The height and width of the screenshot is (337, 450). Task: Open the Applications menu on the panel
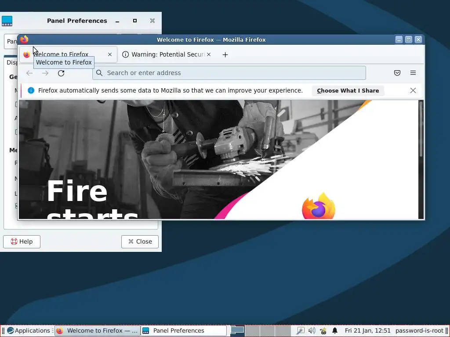[x=29, y=331]
